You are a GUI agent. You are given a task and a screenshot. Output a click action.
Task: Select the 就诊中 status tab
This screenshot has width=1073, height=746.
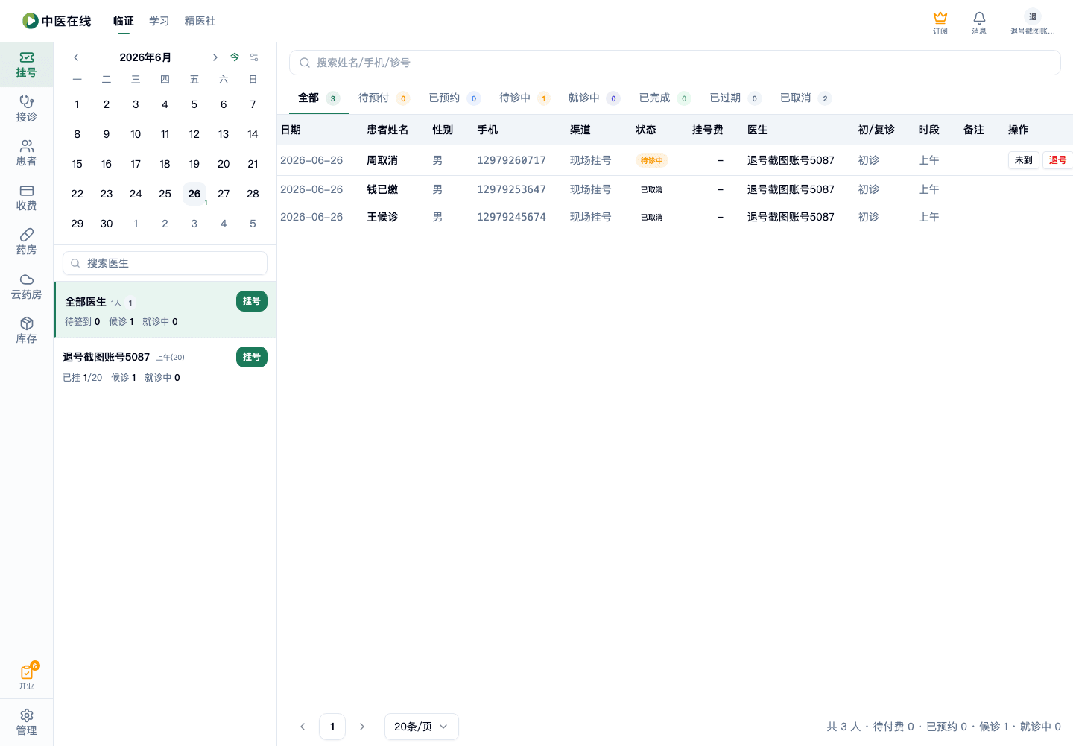(x=594, y=98)
